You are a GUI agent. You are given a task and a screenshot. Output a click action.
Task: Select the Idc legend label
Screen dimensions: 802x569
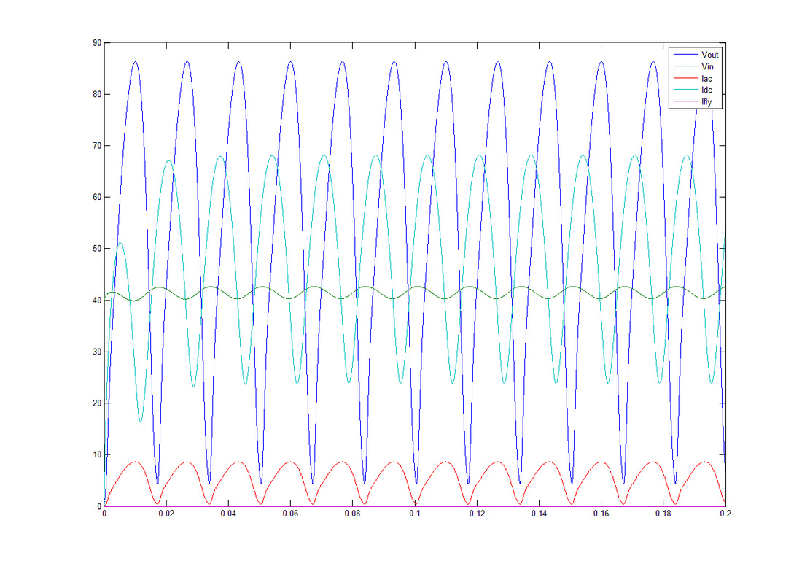(706, 90)
